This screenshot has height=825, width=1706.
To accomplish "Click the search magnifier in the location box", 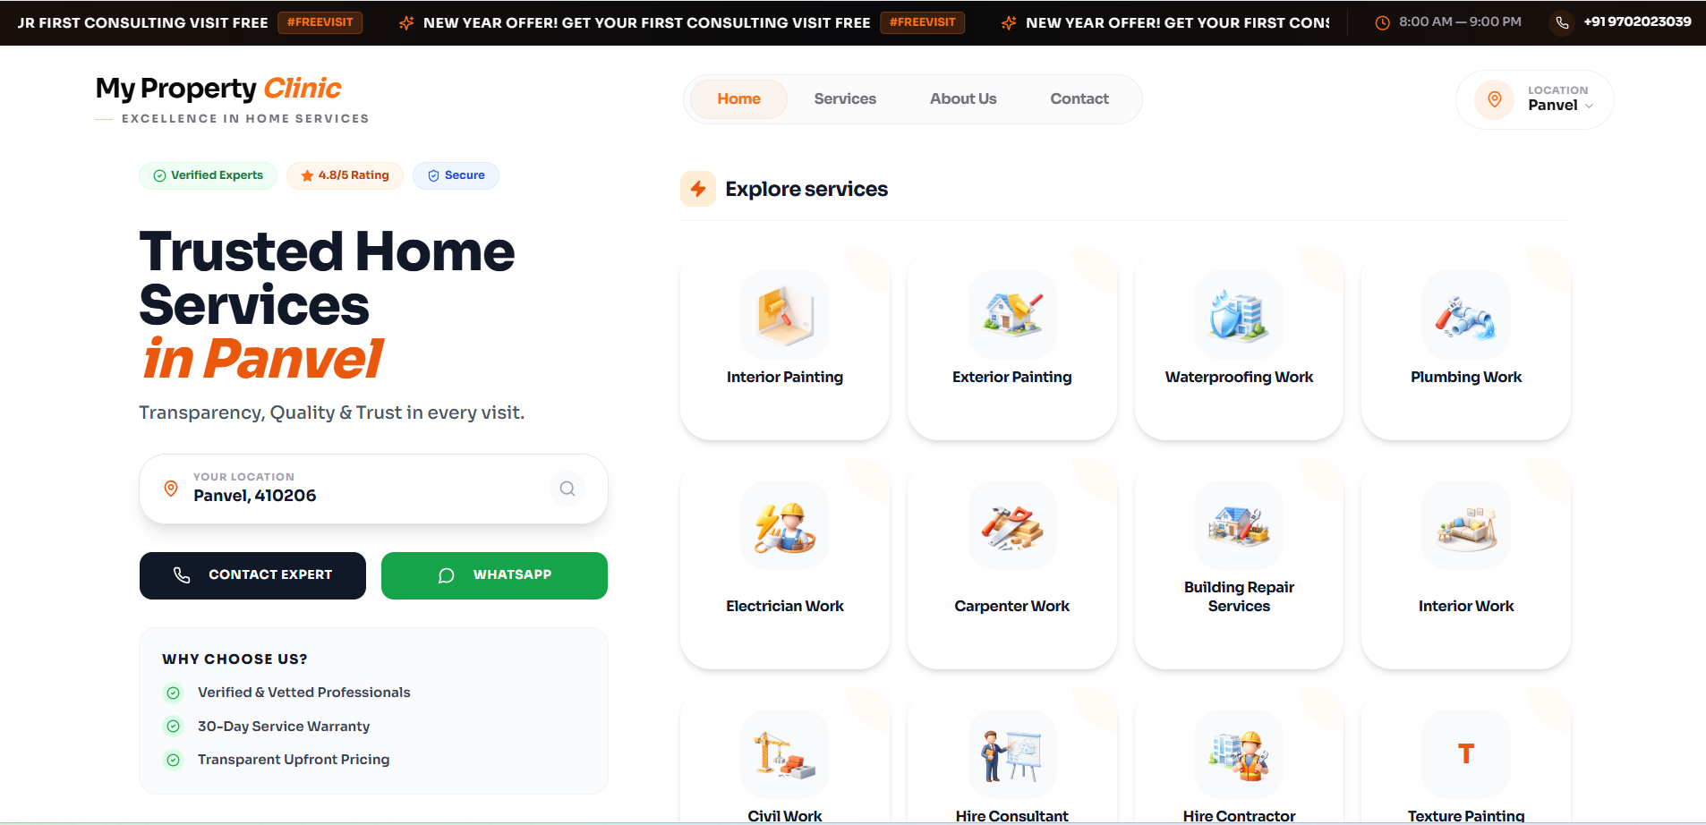I will pos(567,489).
